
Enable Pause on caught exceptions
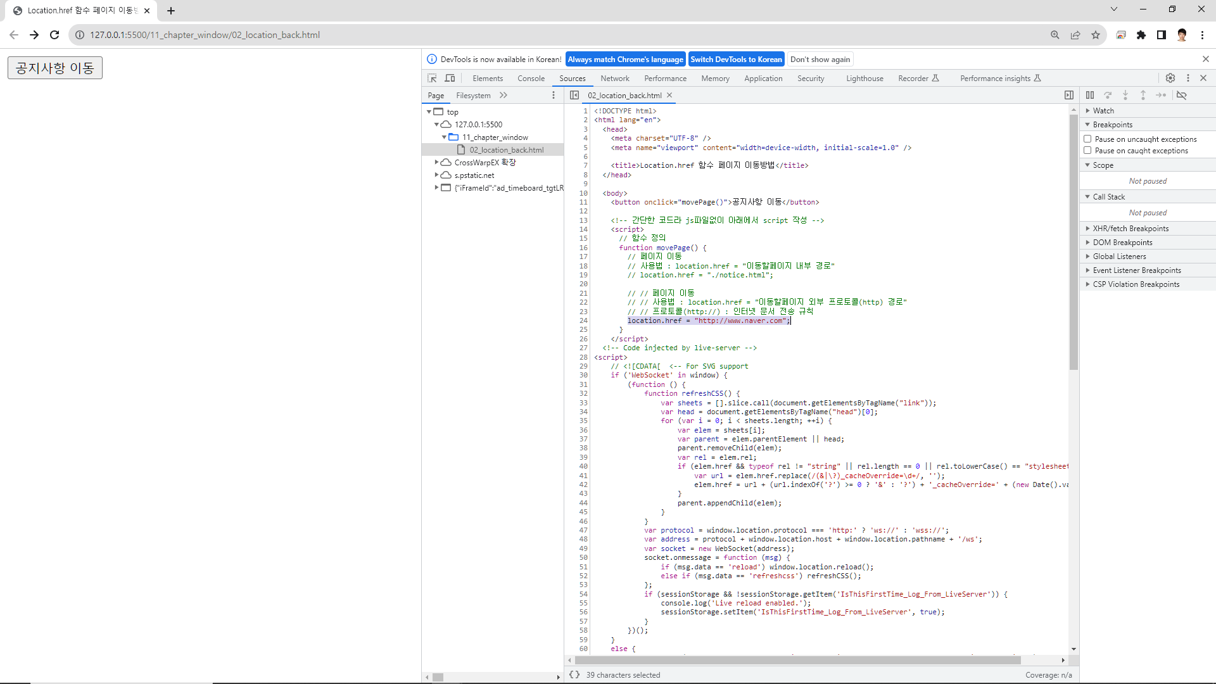tap(1087, 150)
